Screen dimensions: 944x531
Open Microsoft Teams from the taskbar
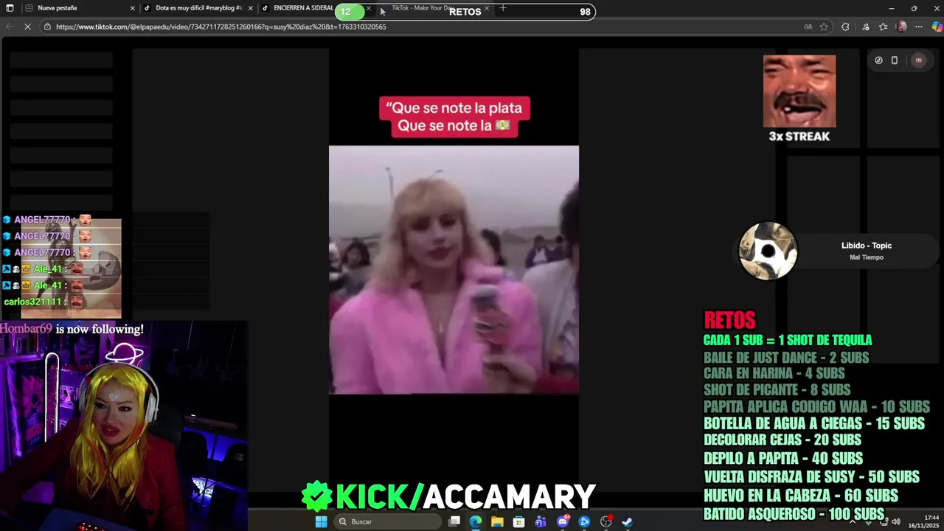point(541,521)
